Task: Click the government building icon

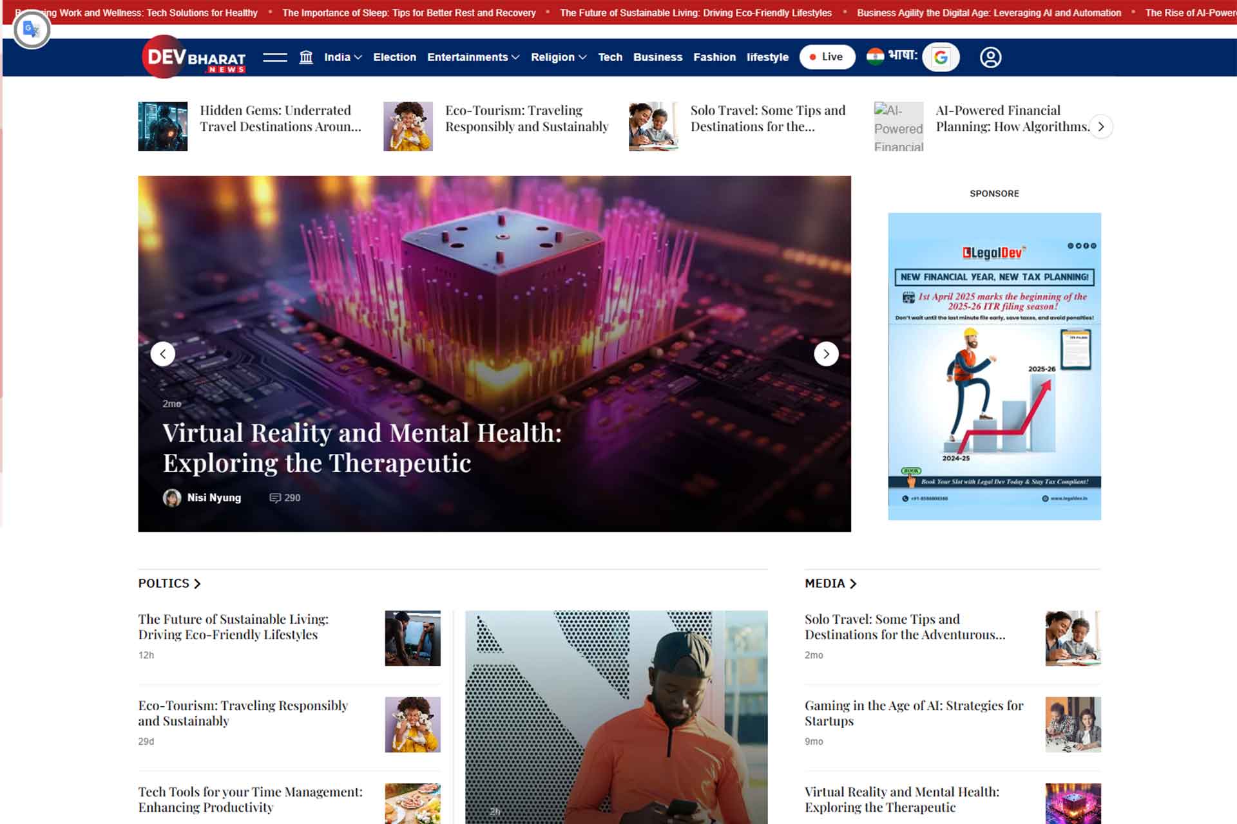Action: pos(306,57)
